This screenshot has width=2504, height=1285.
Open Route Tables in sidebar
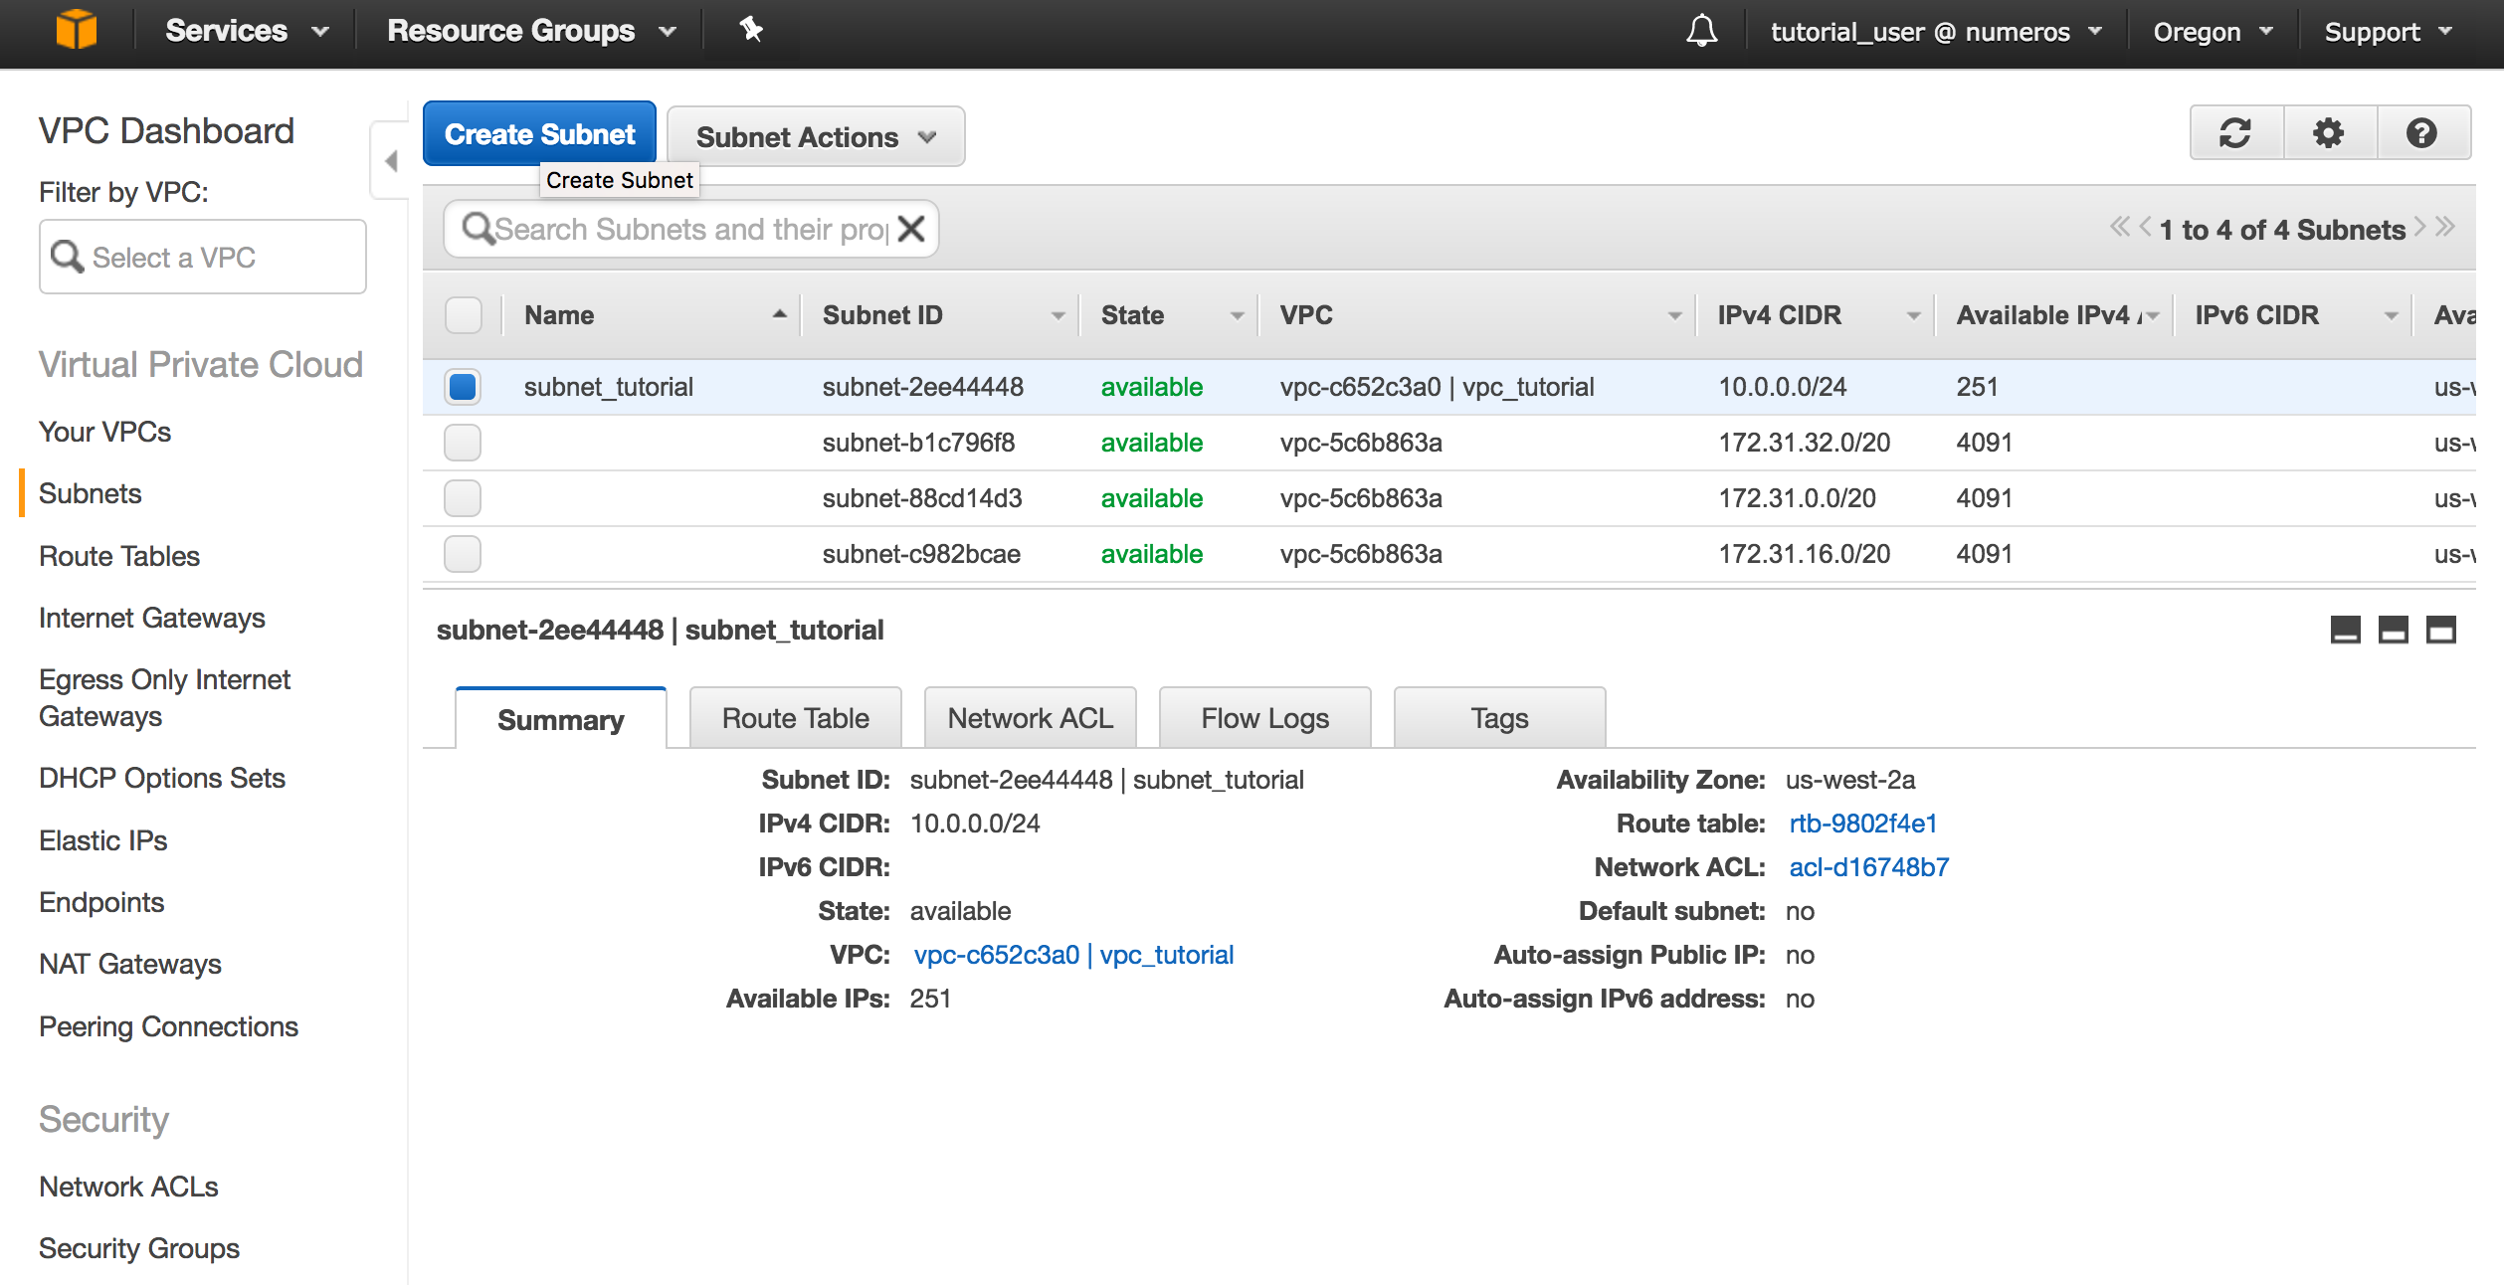click(x=119, y=556)
